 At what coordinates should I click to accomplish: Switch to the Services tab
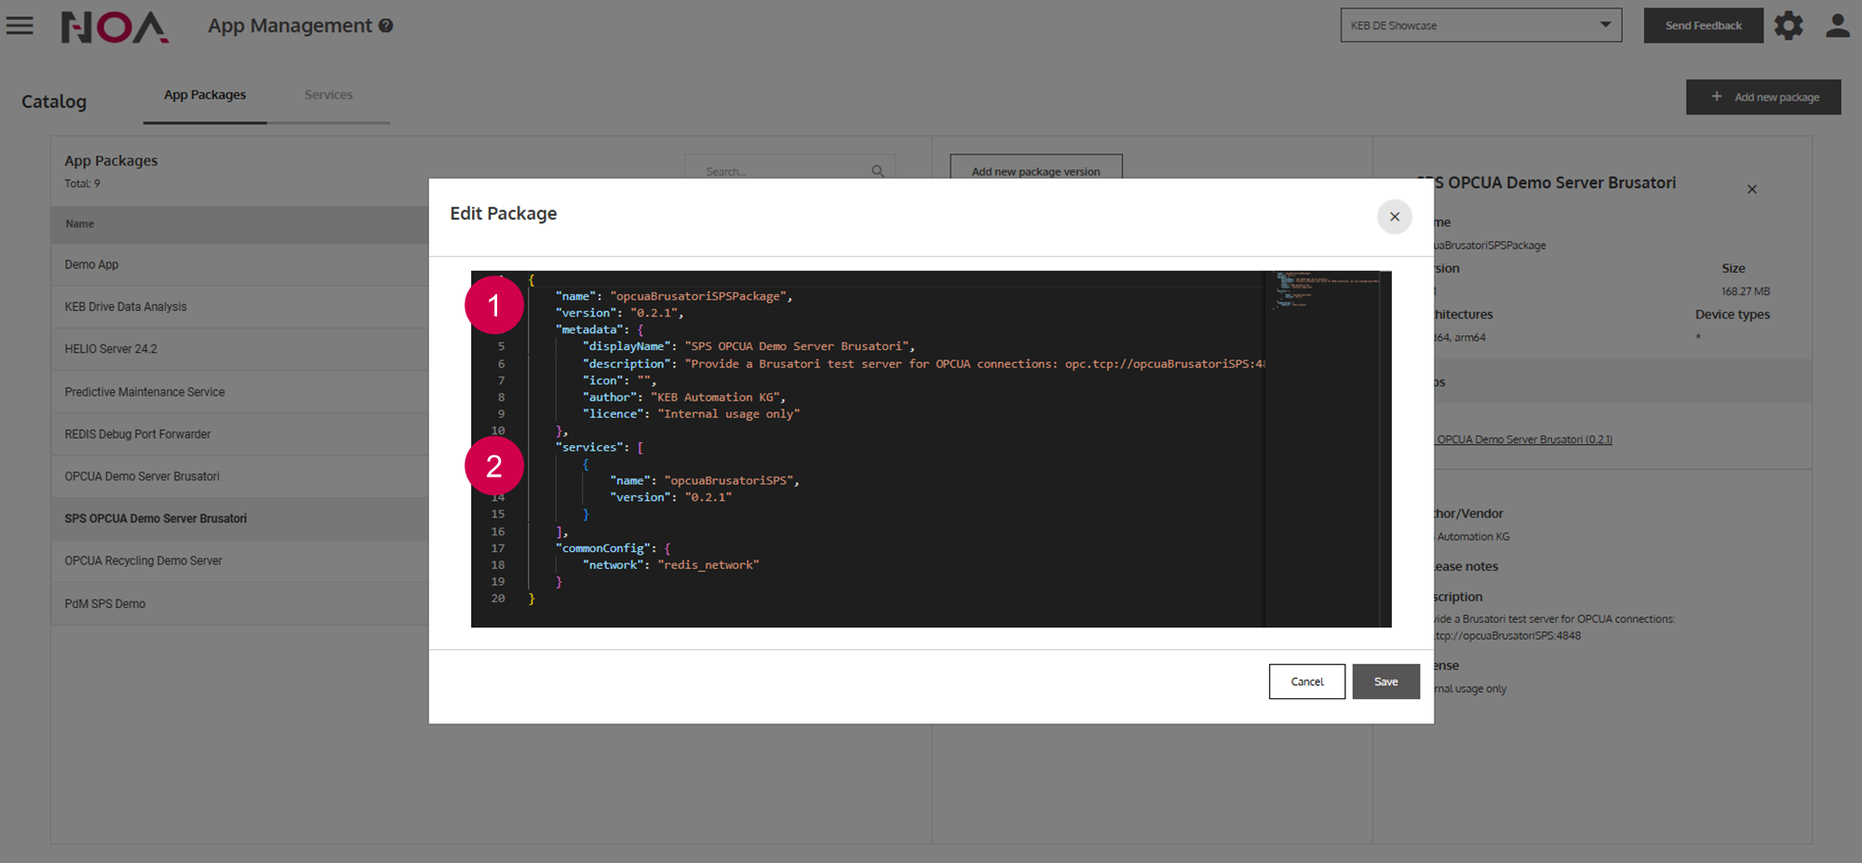click(329, 95)
